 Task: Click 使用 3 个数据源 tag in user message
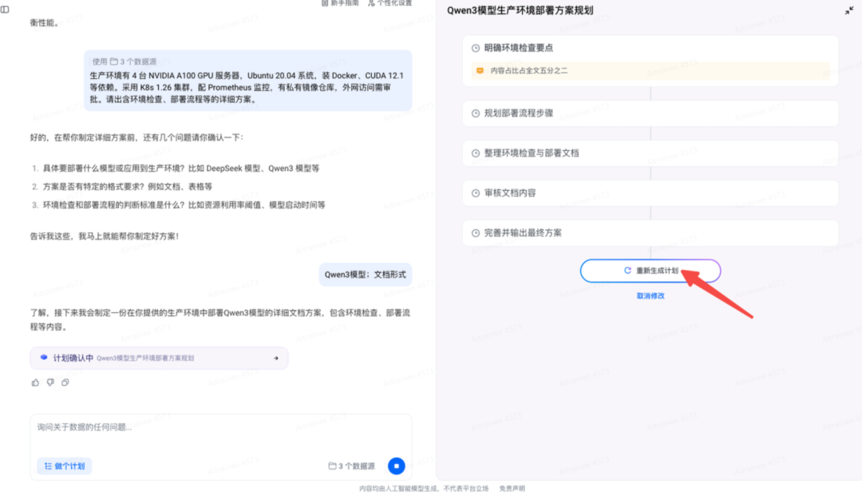tap(125, 62)
